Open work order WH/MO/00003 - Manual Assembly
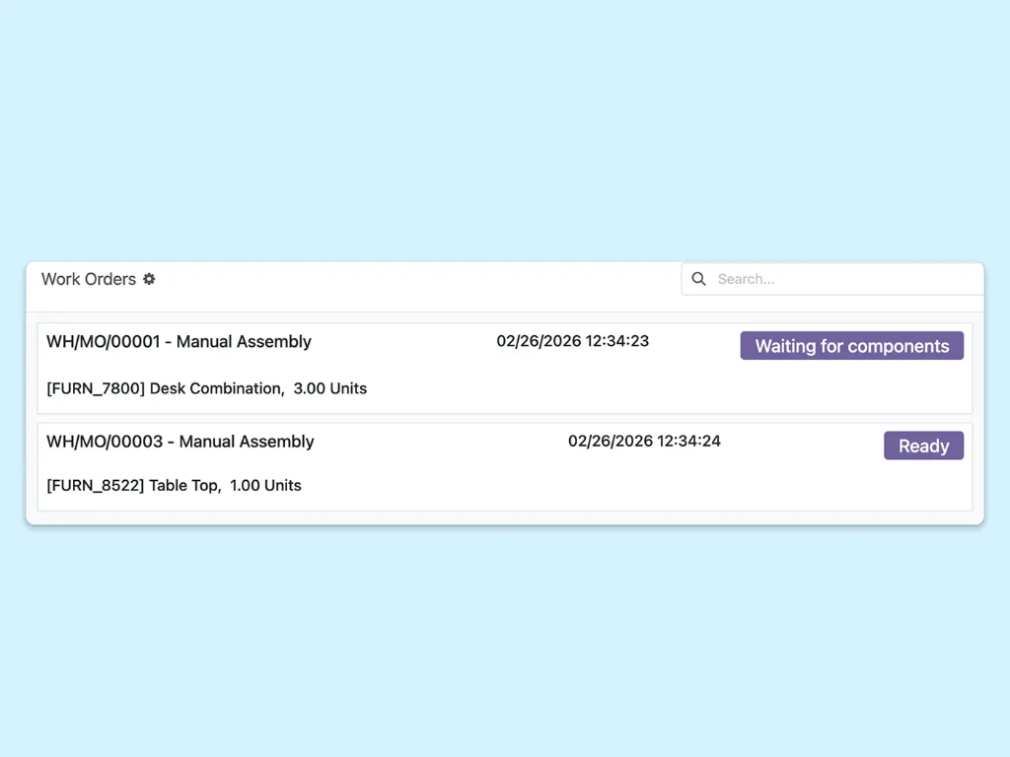Image resolution: width=1010 pixels, height=757 pixels. 180,442
